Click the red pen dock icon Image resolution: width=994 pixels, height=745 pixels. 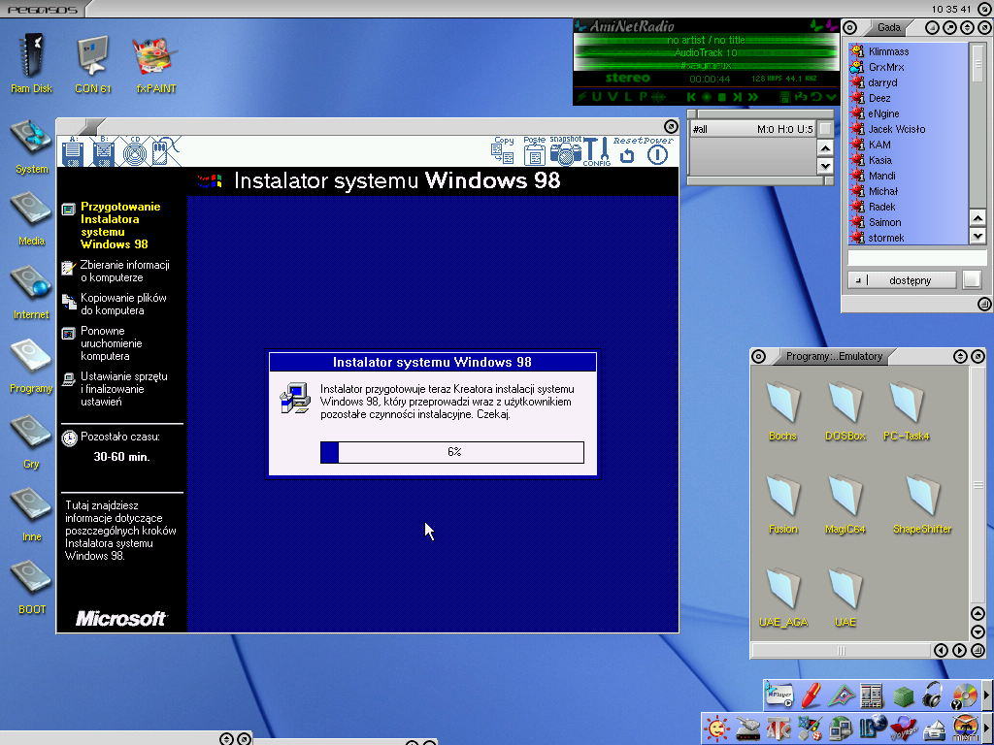click(811, 695)
